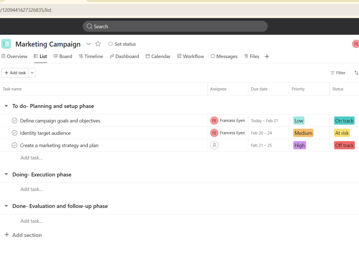Click Add task under Doing- Execution phase
The height and width of the screenshot is (269, 359).
[32, 189]
